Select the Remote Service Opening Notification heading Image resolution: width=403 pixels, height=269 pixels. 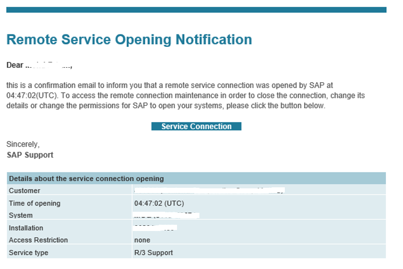(129, 40)
